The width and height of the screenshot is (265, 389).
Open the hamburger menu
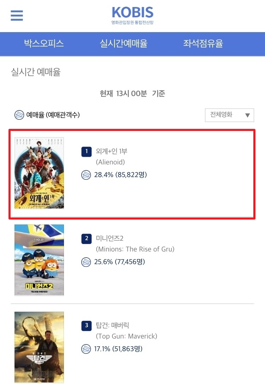[17, 16]
